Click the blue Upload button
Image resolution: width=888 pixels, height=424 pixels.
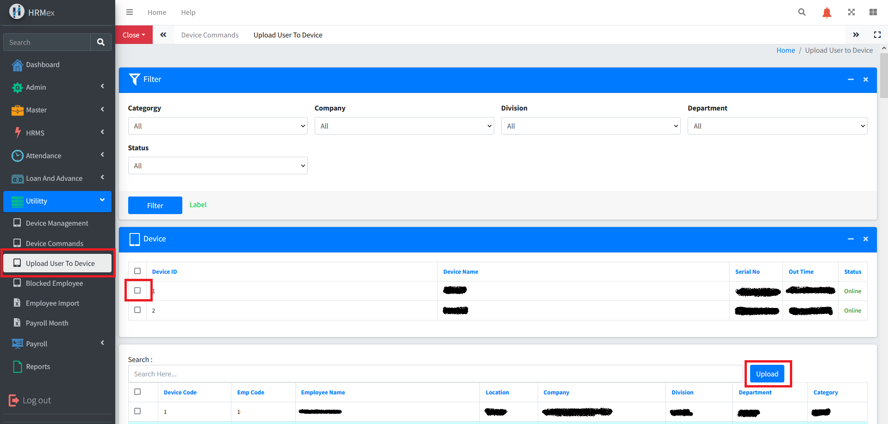pyautogui.click(x=767, y=374)
